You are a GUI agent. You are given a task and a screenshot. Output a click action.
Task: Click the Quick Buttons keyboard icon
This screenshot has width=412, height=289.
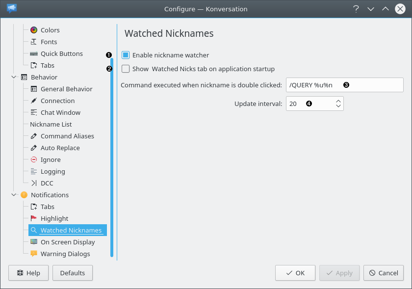pos(34,53)
